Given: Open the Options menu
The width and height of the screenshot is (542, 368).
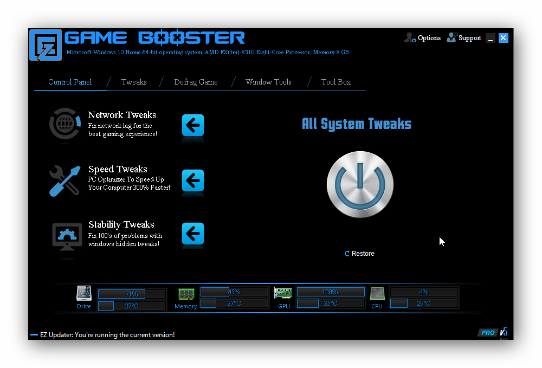Looking at the screenshot, I should click(423, 38).
